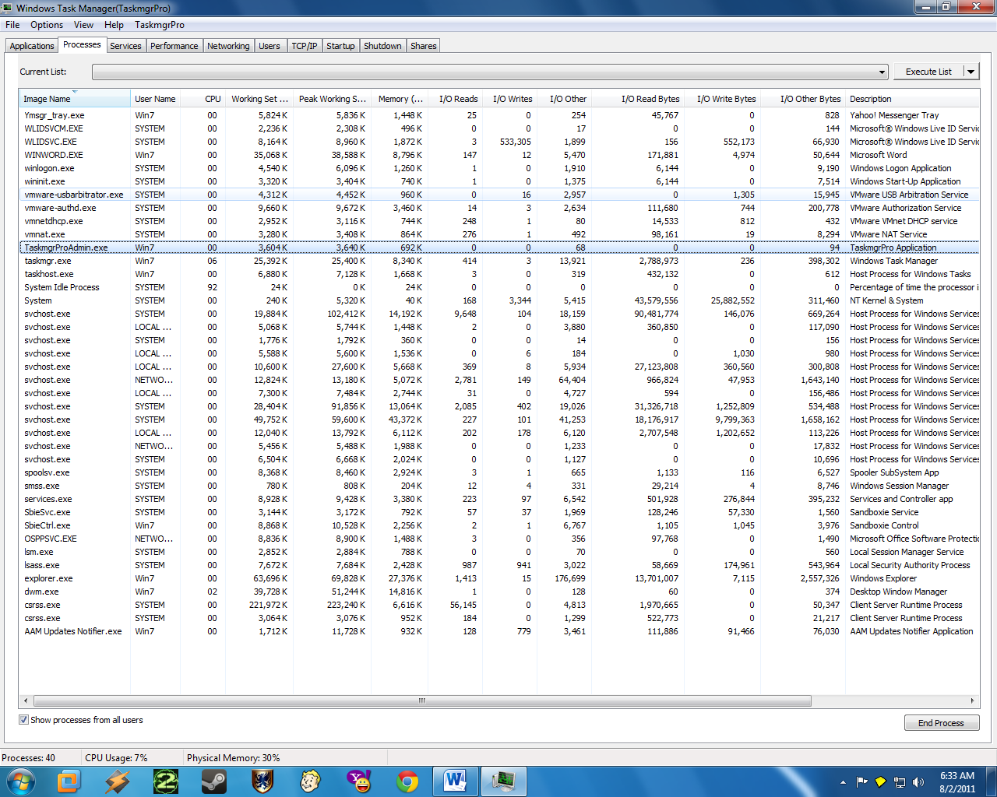Launch VMware from the taskbar

69,781
